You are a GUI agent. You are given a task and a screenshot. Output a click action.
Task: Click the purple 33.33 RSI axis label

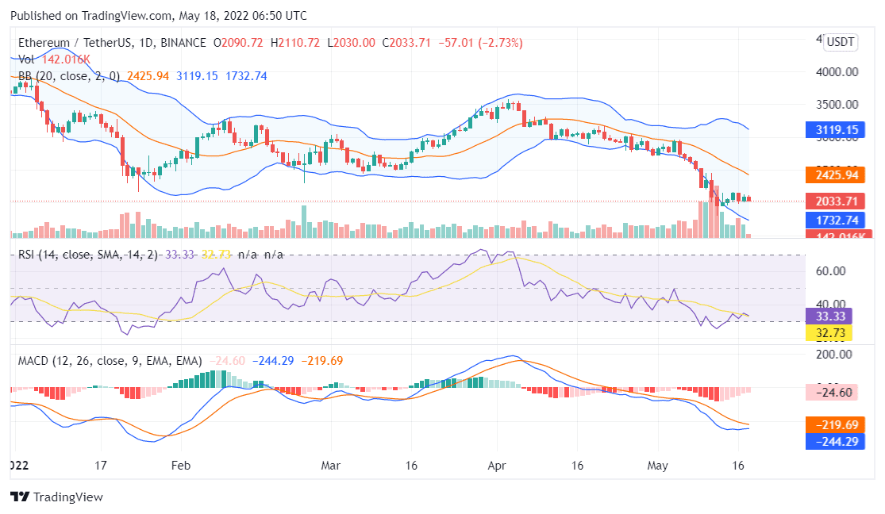[x=829, y=316]
